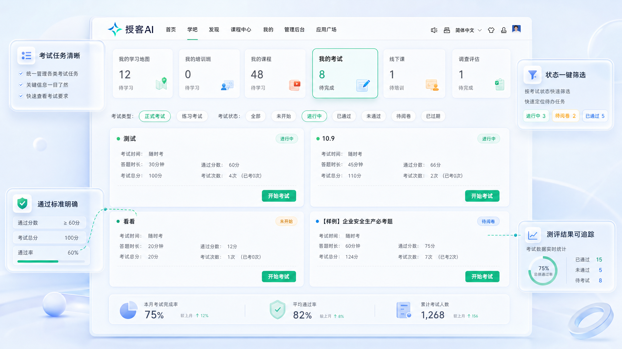Click the instructor icon in 线下课 card
The height and width of the screenshot is (349, 622).
pos(432,85)
